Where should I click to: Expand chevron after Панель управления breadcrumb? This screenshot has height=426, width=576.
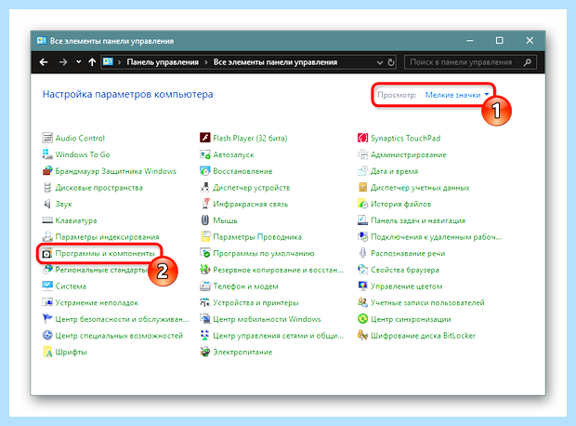pyautogui.click(x=206, y=62)
